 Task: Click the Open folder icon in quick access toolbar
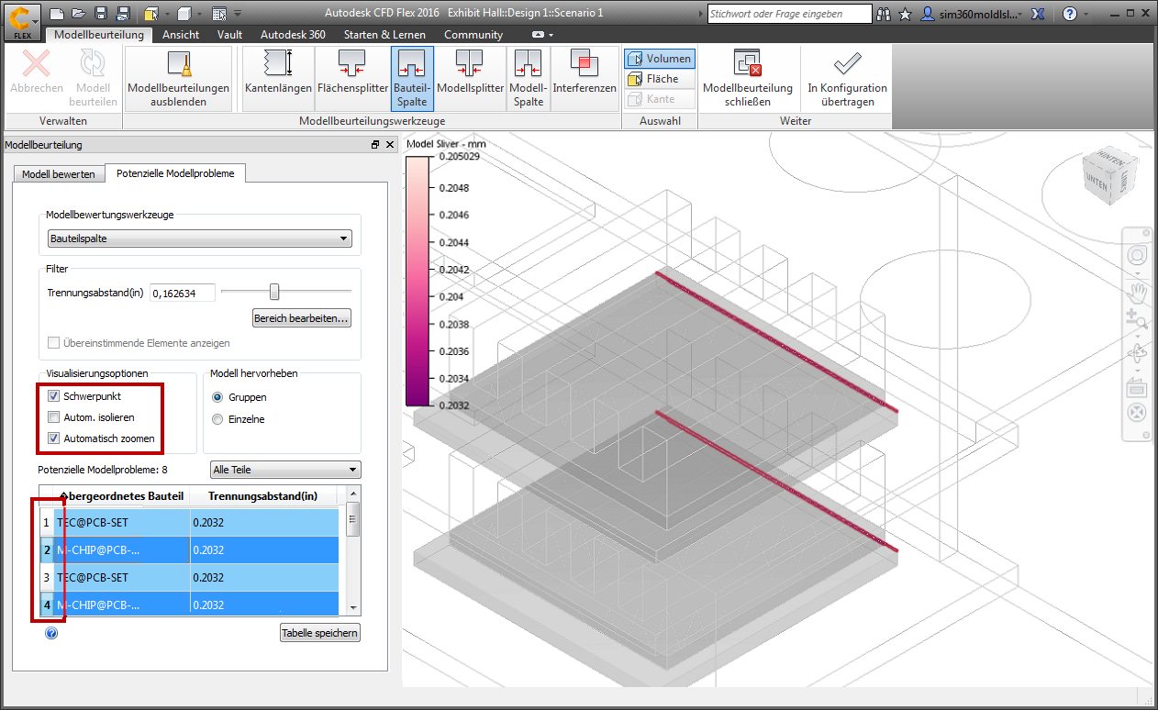[x=78, y=14]
